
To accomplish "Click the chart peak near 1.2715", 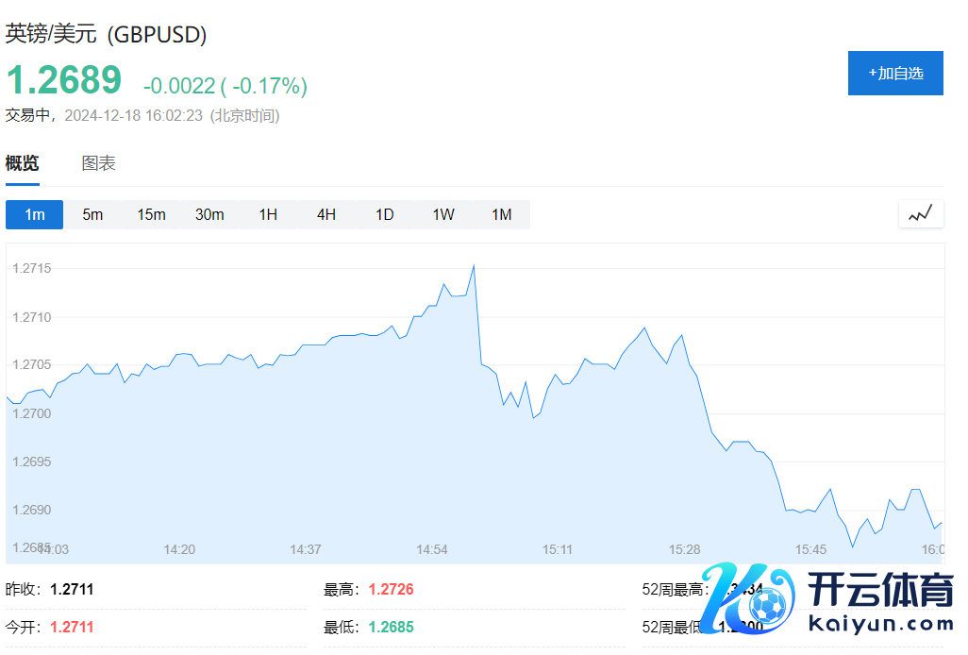I will tap(474, 266).
